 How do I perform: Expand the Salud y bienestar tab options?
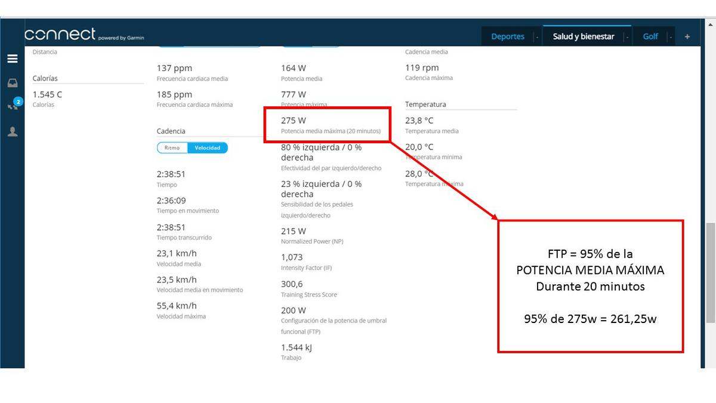[x=627, y=37]
